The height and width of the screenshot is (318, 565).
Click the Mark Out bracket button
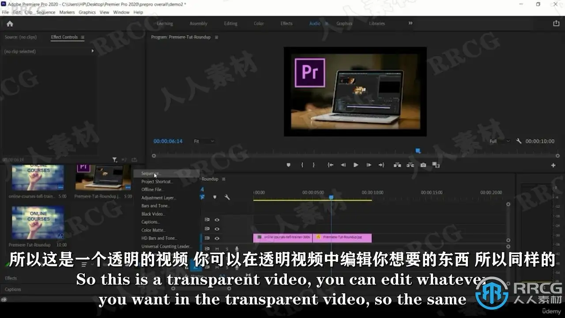coord(314,165)
